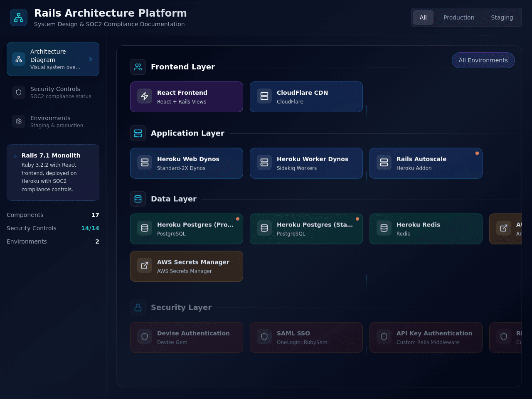
Task: Click the Frontend Layer heading
Action: [x=183, y=67]
